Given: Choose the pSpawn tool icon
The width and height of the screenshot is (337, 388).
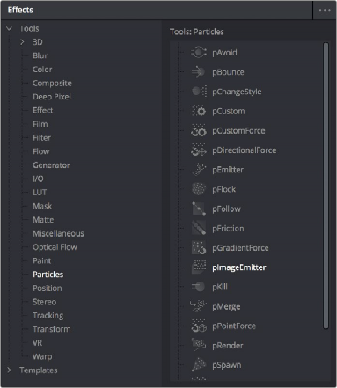Looking at the screenshot, I should tap(199, 365).
